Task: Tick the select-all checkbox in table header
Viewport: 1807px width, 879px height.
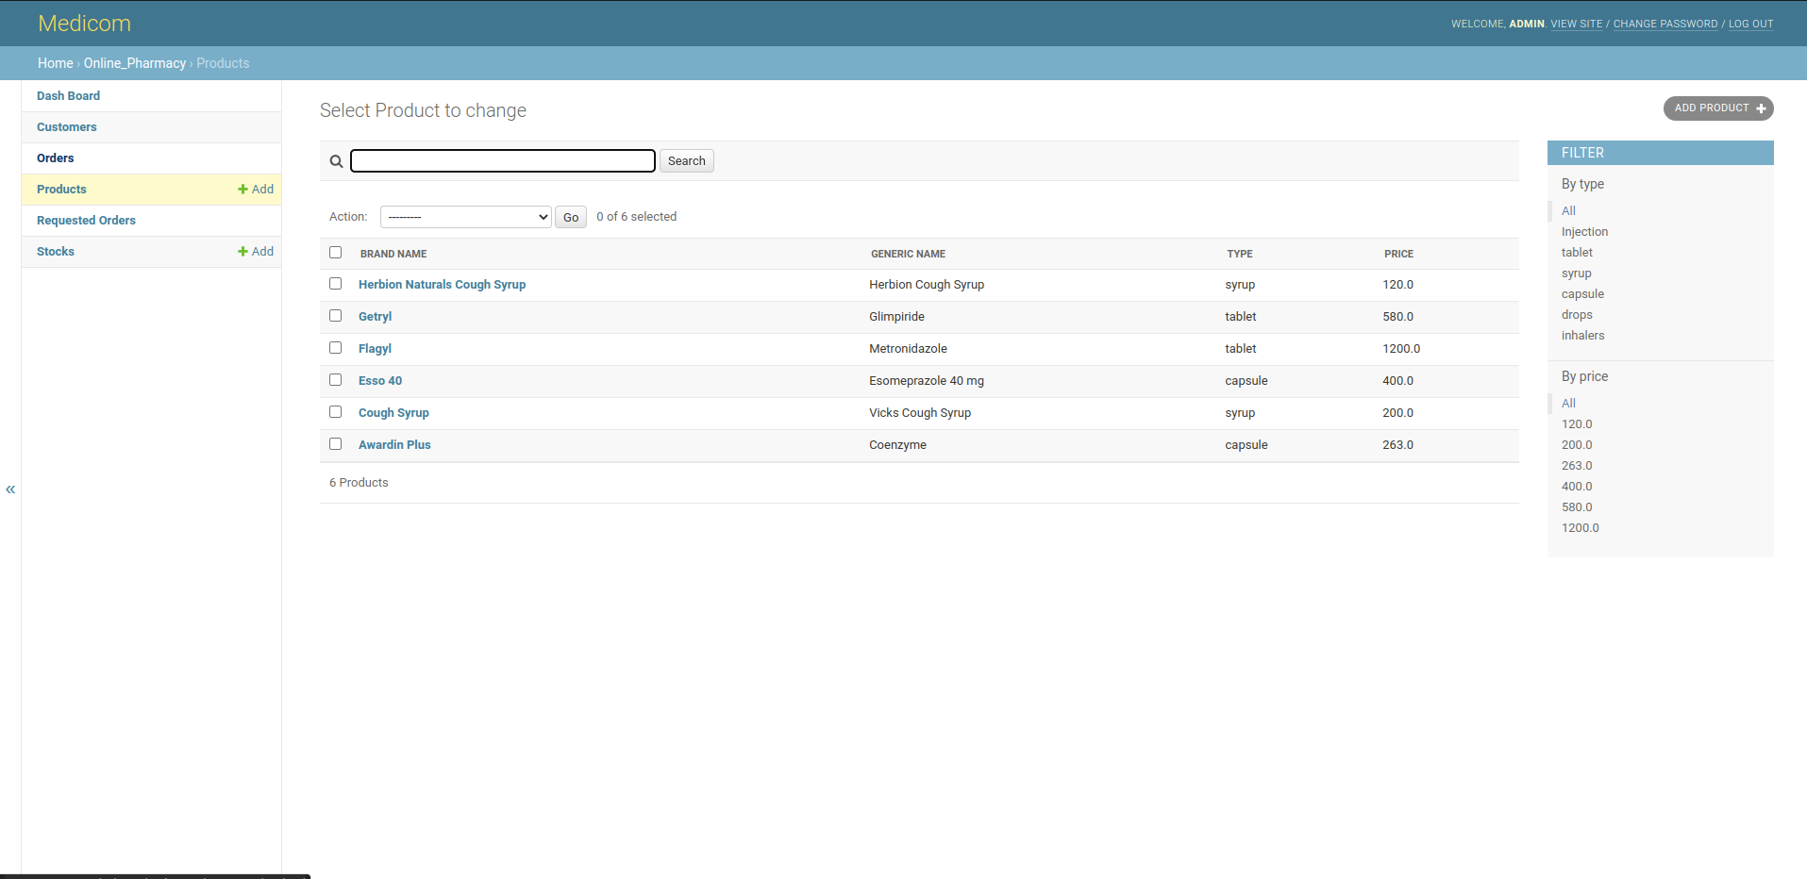Action: click(335, 253)
